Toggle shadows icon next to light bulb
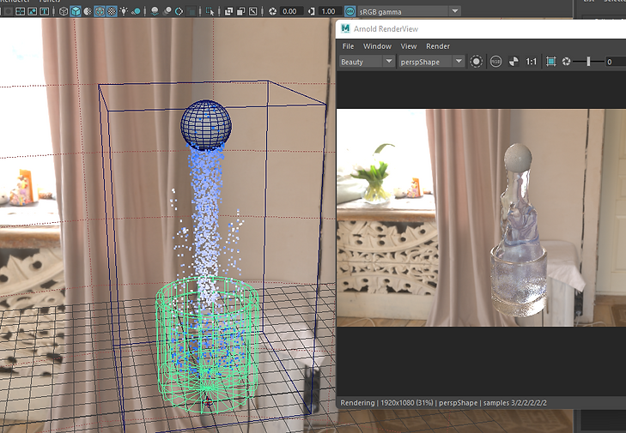The image size is (626, 433). point(137,11)
